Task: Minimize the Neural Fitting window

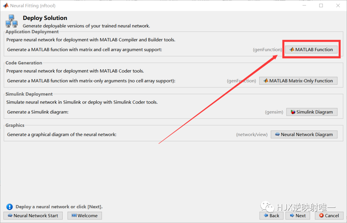Action: click(x=304, y=5)
